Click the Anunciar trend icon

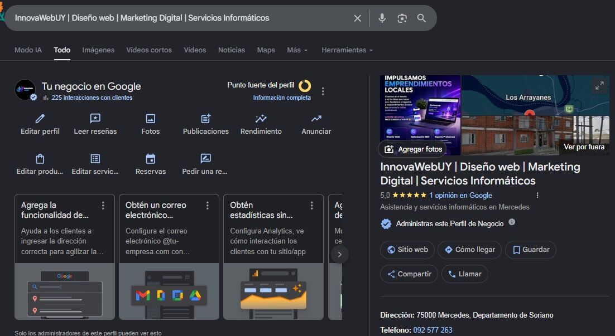(x=316, y=118)
